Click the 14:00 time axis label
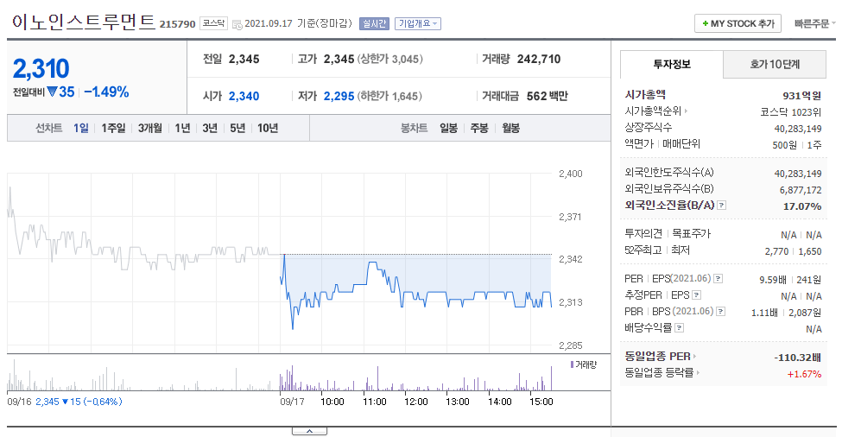This screenshot has width=842, height=437. click(499, 402)
